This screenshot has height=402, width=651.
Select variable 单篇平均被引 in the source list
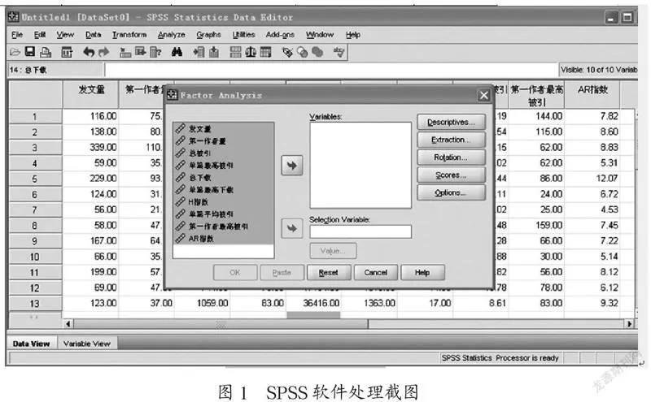point(223,214)
